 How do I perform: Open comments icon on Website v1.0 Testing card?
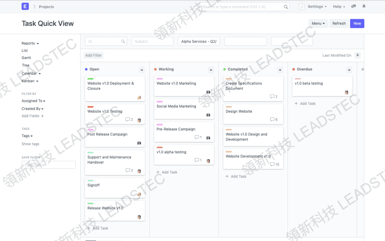click(x=128, y=120)
